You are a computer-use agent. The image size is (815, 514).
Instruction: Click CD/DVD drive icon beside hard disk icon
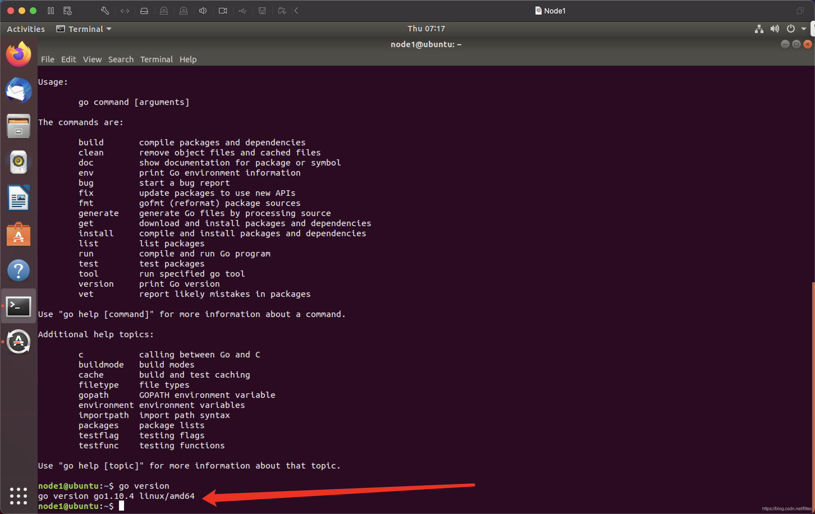[x=164, y=11]
